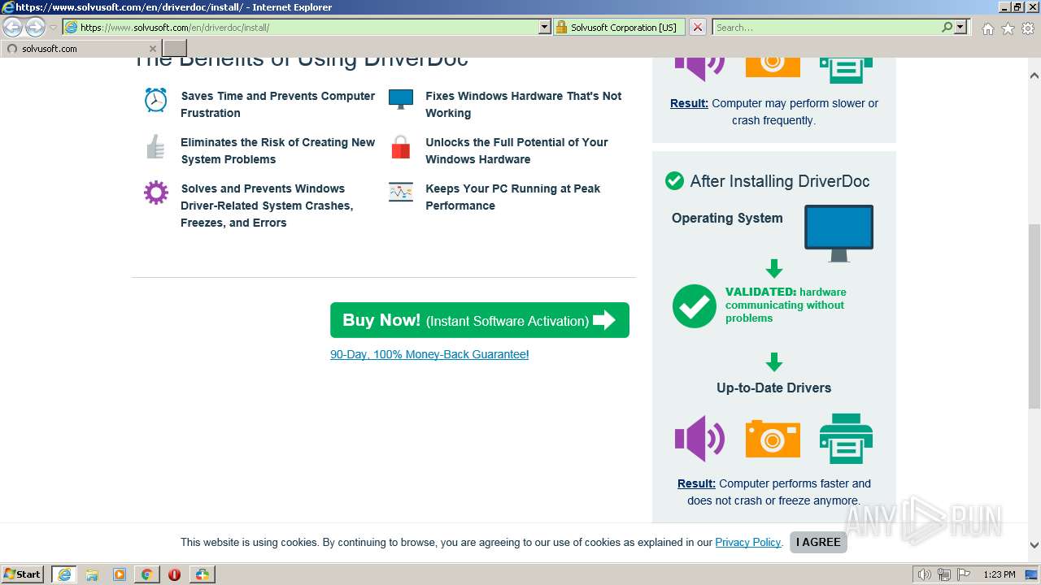Click the purple speaker icon under Up-to-Date Drivers

pyautogui.click(x=699, y=439)
